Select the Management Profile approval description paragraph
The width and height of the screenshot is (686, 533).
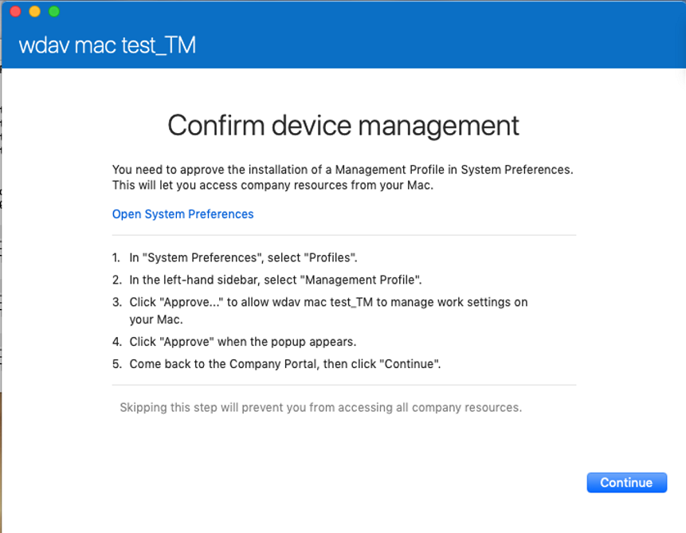click(343, 177)
